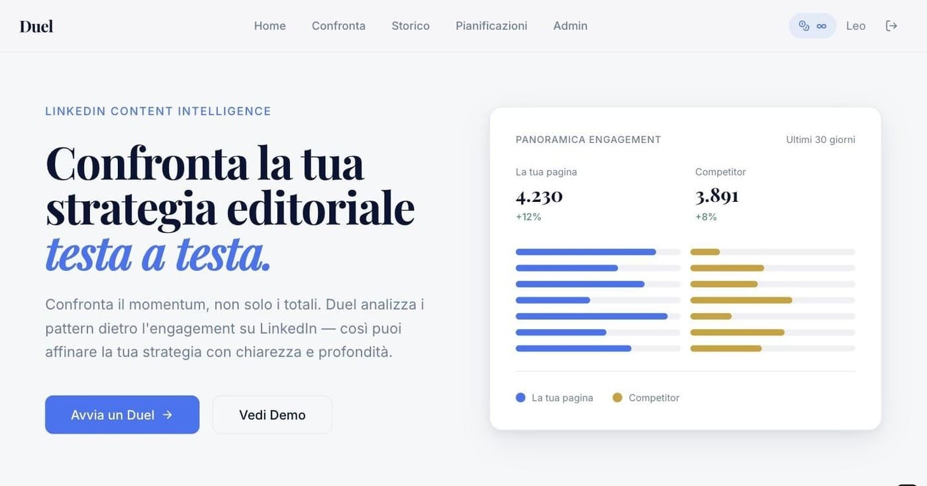Click the Leo user name
The height and width of the screenshot is (486, 927).
click(855, 26)
